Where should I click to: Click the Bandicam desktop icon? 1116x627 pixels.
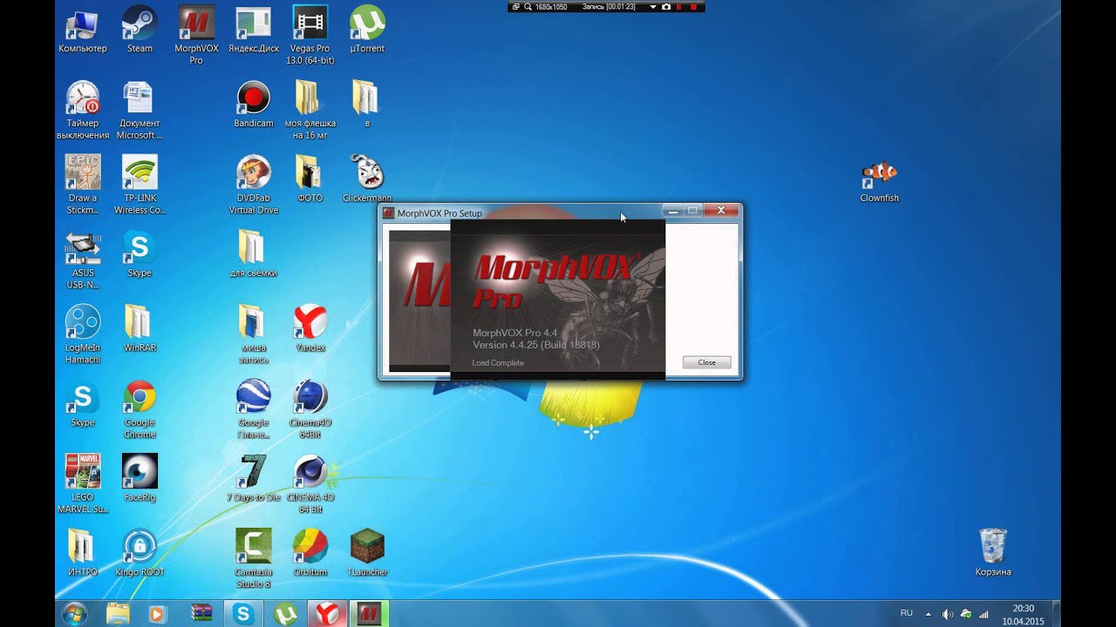tap(254, 104)
